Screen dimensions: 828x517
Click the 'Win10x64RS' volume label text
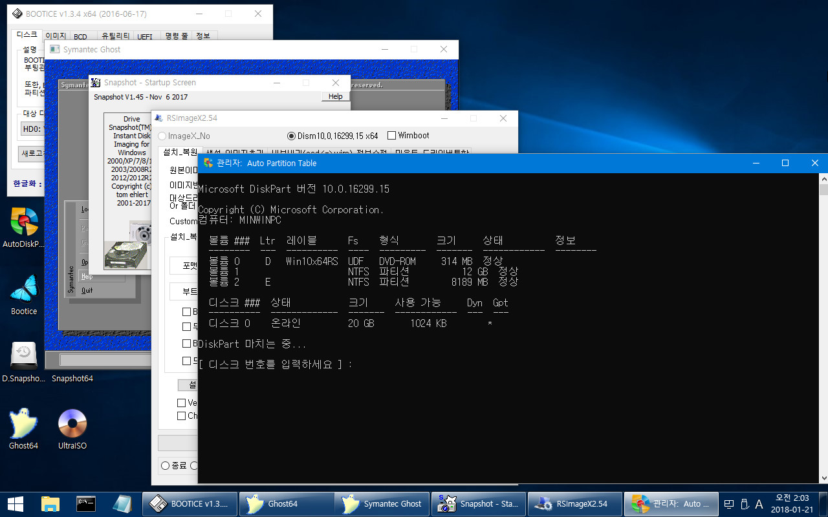coord(312,261)
